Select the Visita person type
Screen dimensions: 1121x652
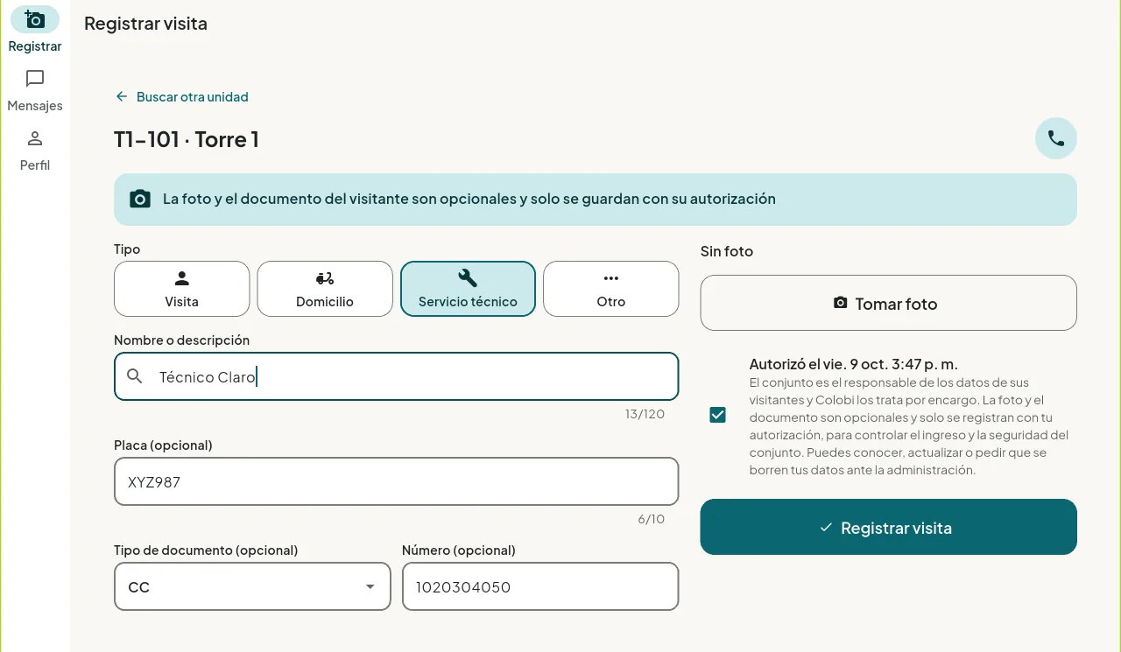pyautogui.click(x=182, y=289)
